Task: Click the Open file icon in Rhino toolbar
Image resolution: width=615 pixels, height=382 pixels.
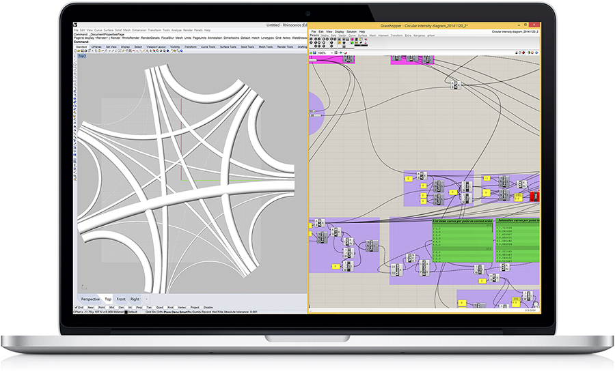Action: 79,51
